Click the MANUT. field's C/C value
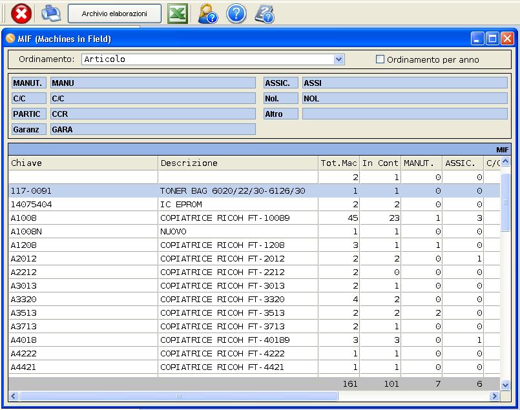The width and height of the screenshot is (520, 410). coord(153,98)
